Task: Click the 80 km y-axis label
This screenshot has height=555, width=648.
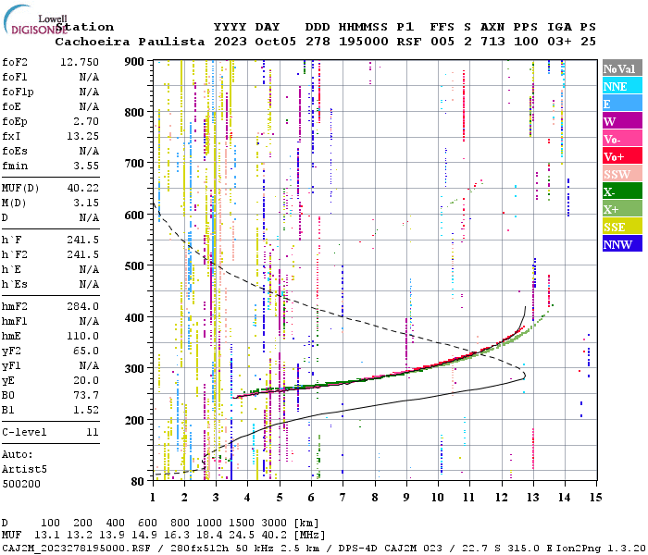Action: point(138,481)
